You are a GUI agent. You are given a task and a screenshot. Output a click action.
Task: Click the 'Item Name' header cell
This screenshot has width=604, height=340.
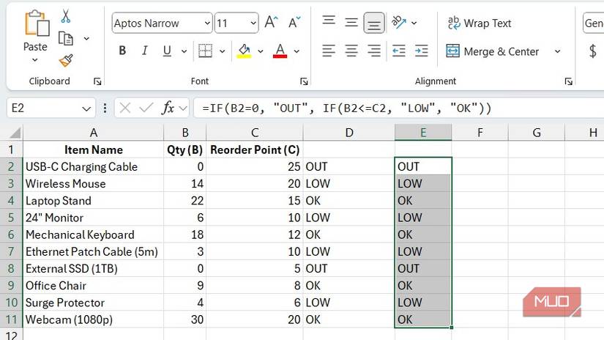click(x=93, y=149)
